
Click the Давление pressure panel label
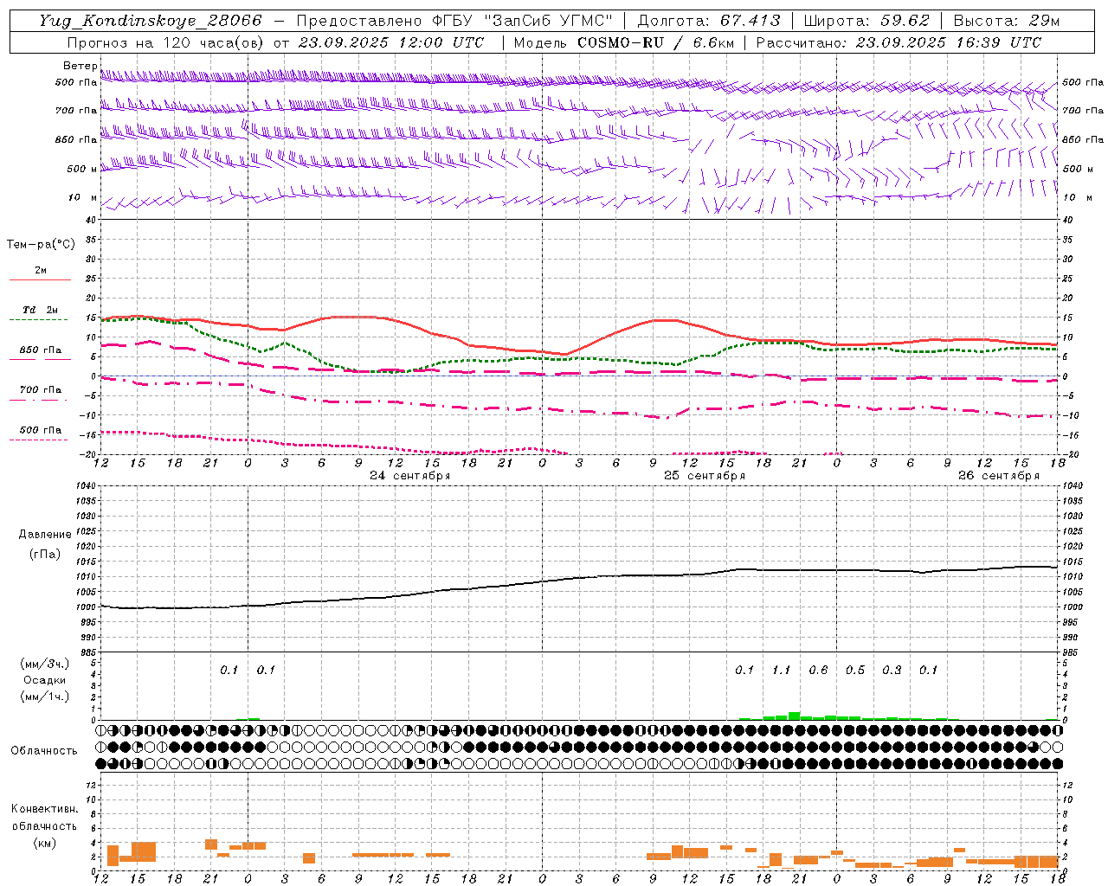[x=45, y=535]
